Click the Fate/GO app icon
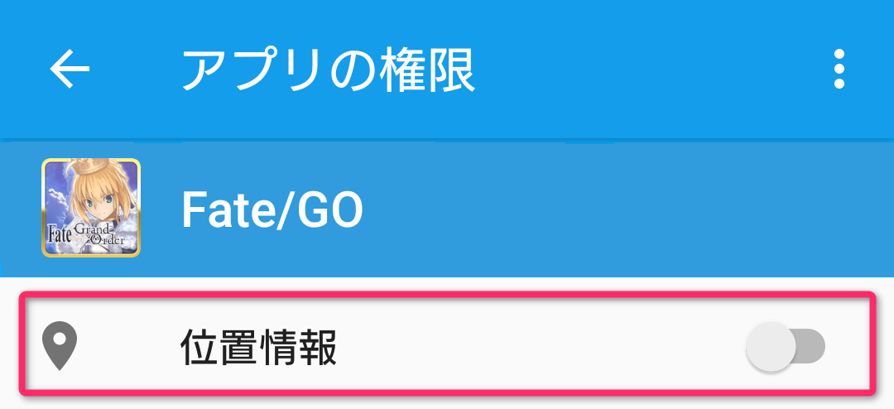Viewport: 894px width, 409px height. (91, 208)
